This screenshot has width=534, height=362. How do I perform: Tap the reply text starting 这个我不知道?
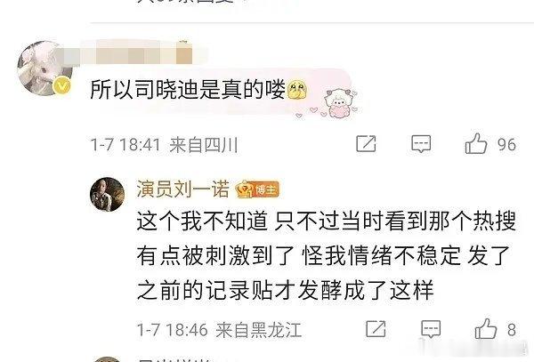(x=327, y=255)
